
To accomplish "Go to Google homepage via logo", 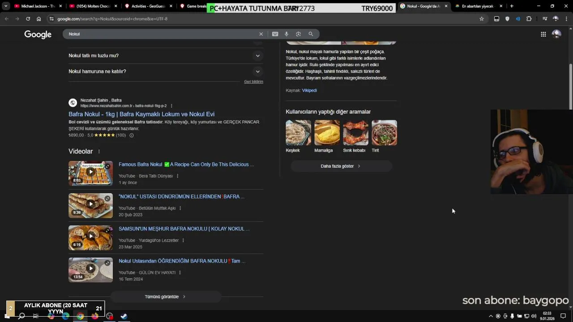I will 38,34.
